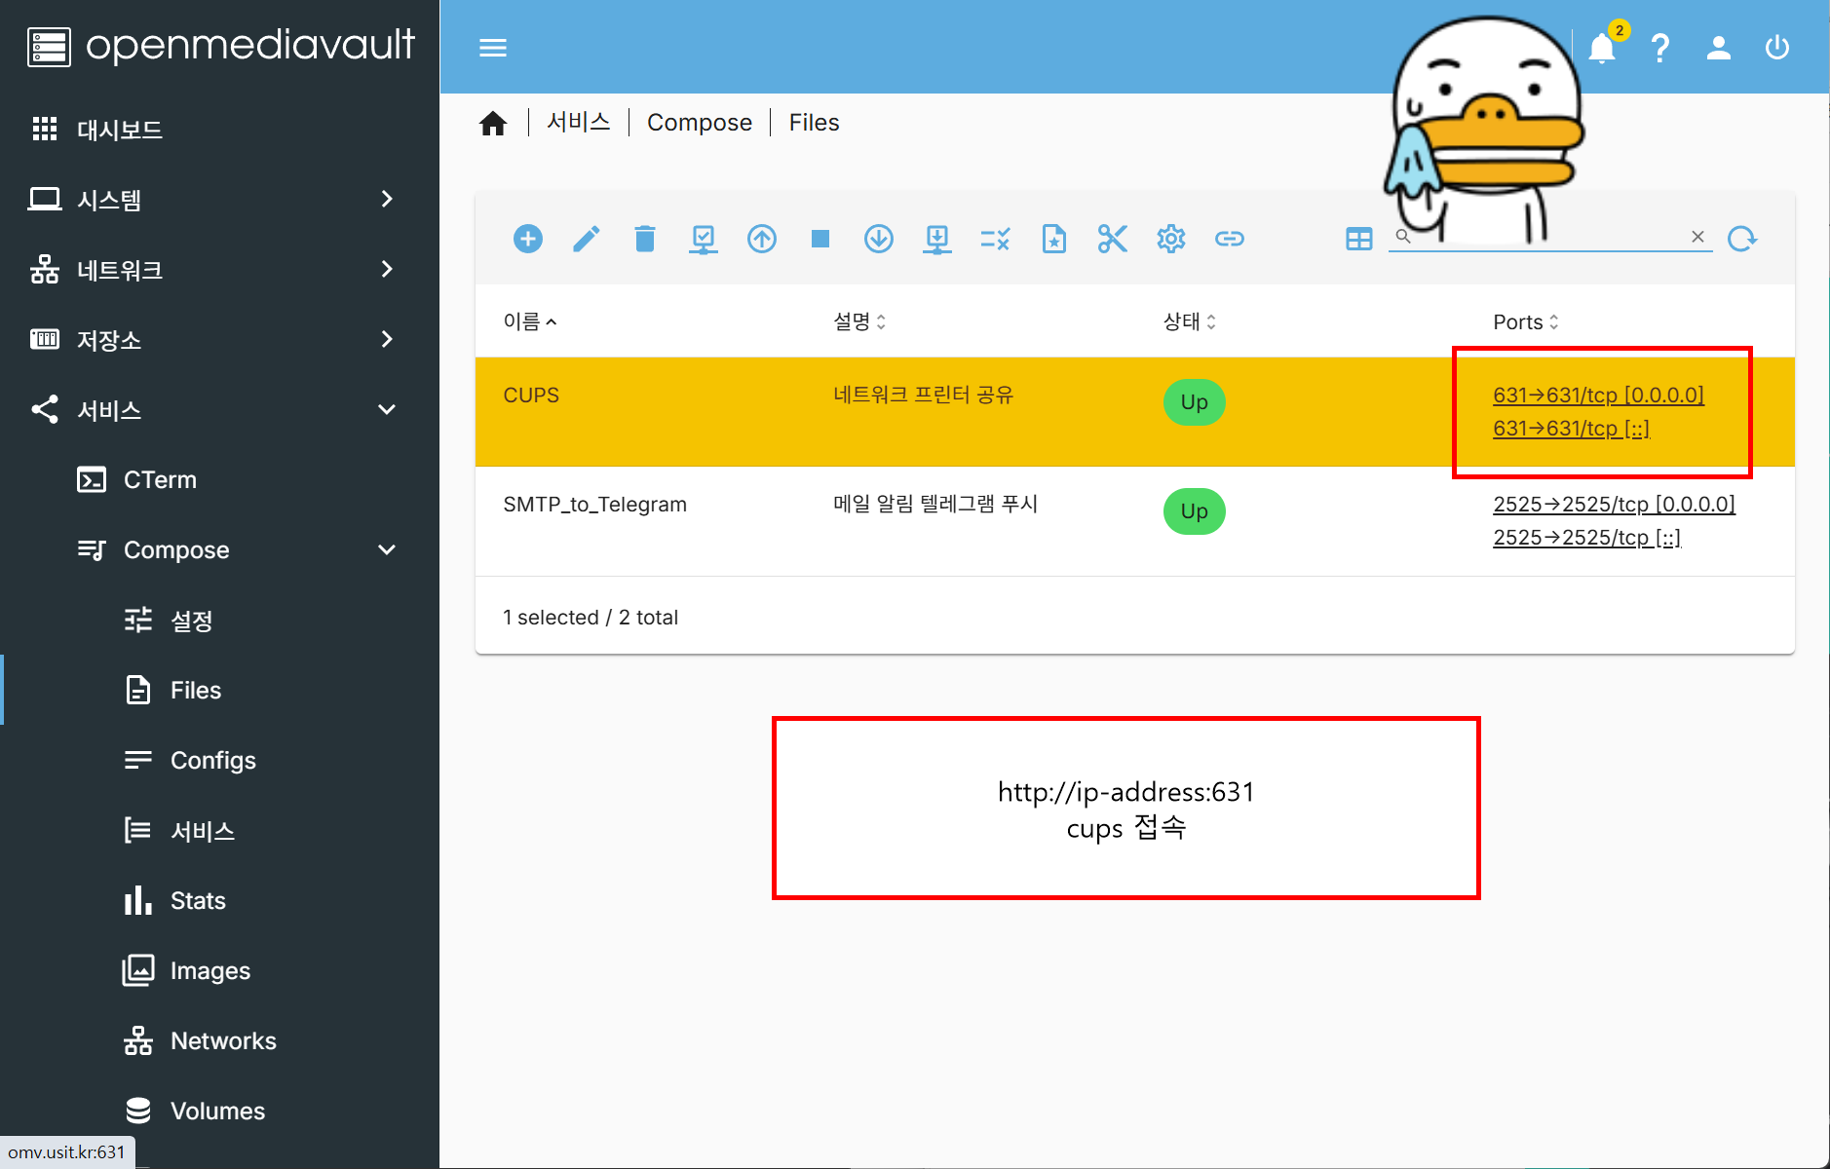Sort by 상태 column
1830x1169 pixels.
(1190, 321)
